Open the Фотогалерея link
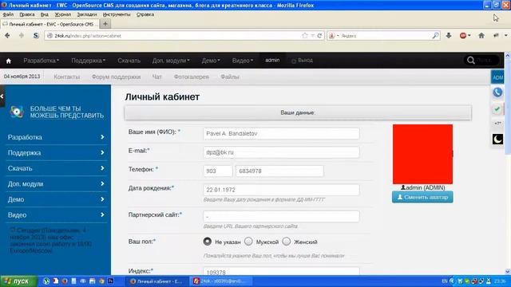This screenshot has height=287, width=511. [191, 77]
